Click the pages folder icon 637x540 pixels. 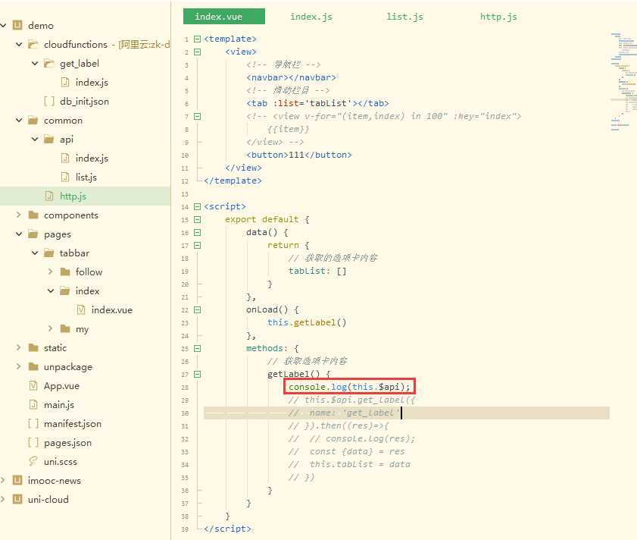[33, 234]
